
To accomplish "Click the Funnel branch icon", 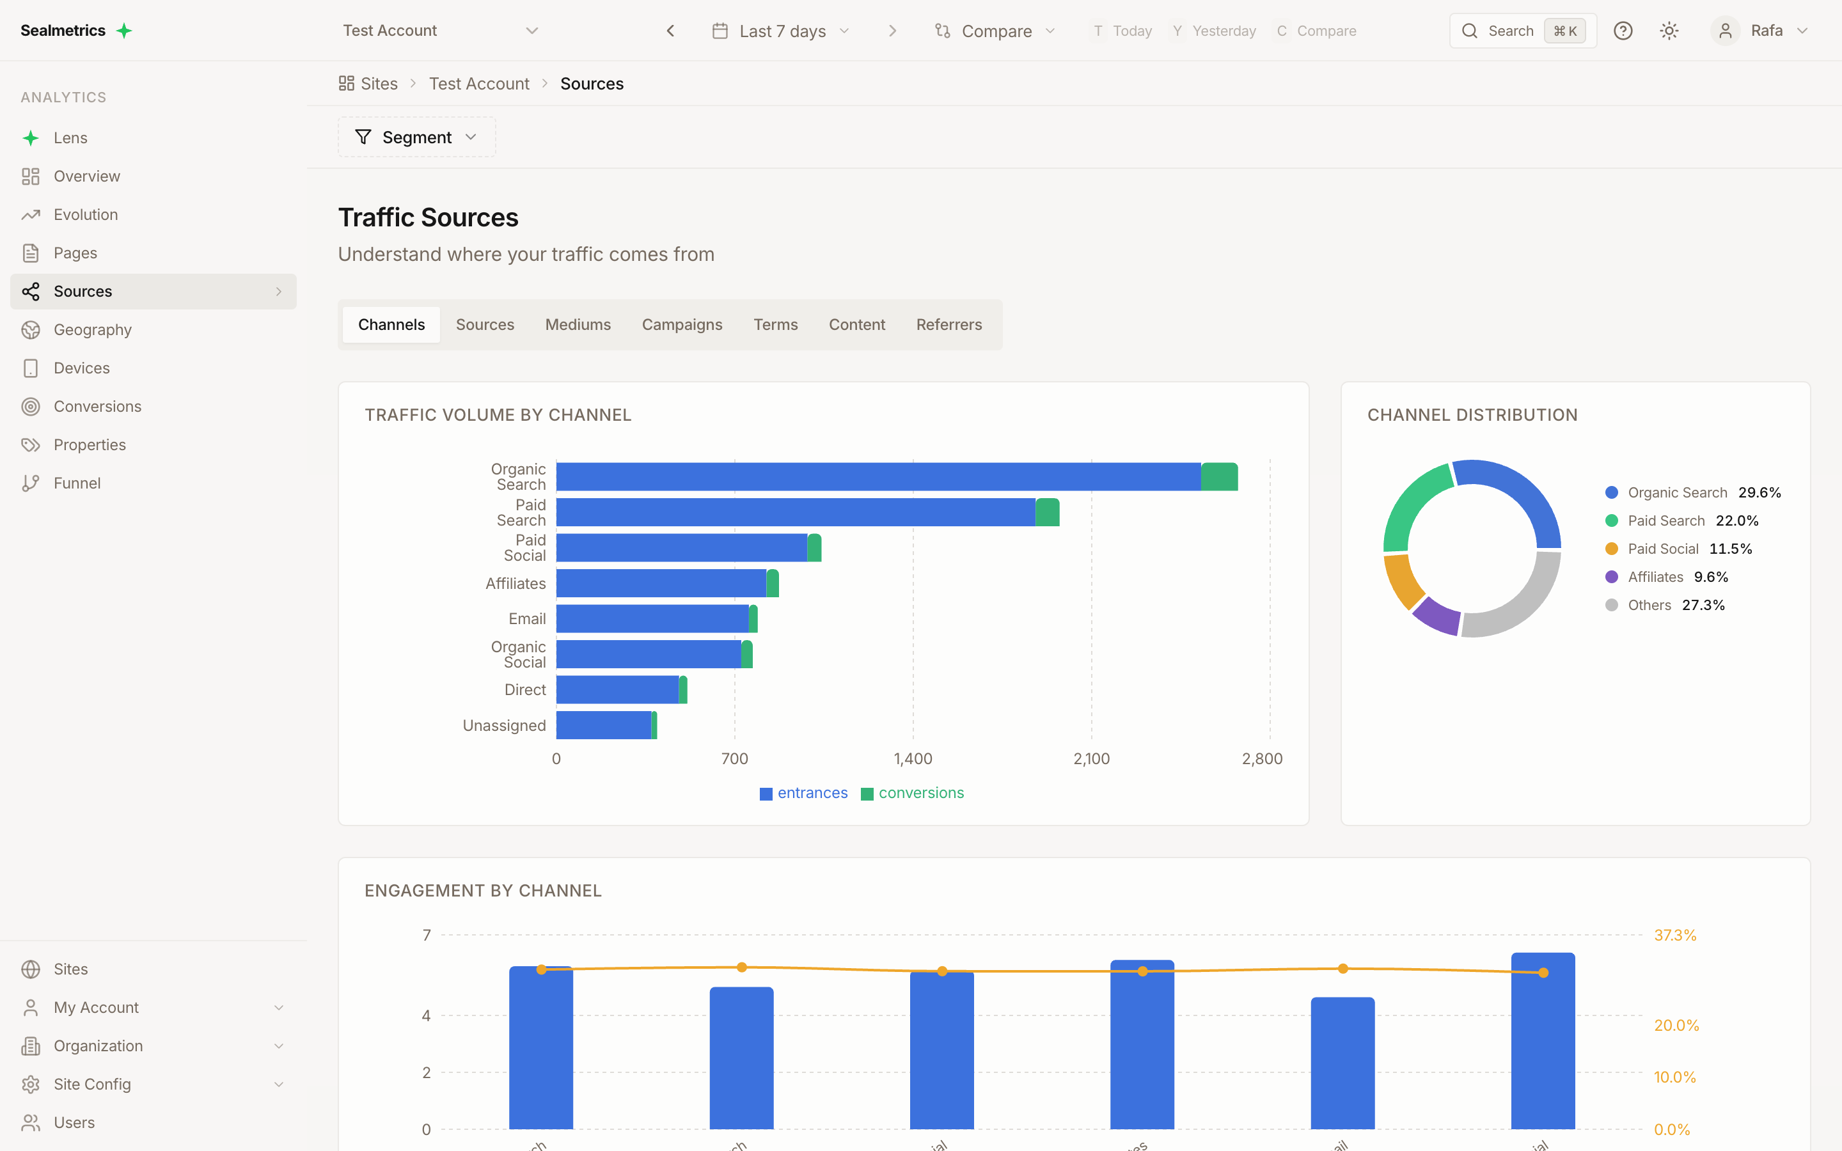I will pyautogui.click(x=31, y=483).
